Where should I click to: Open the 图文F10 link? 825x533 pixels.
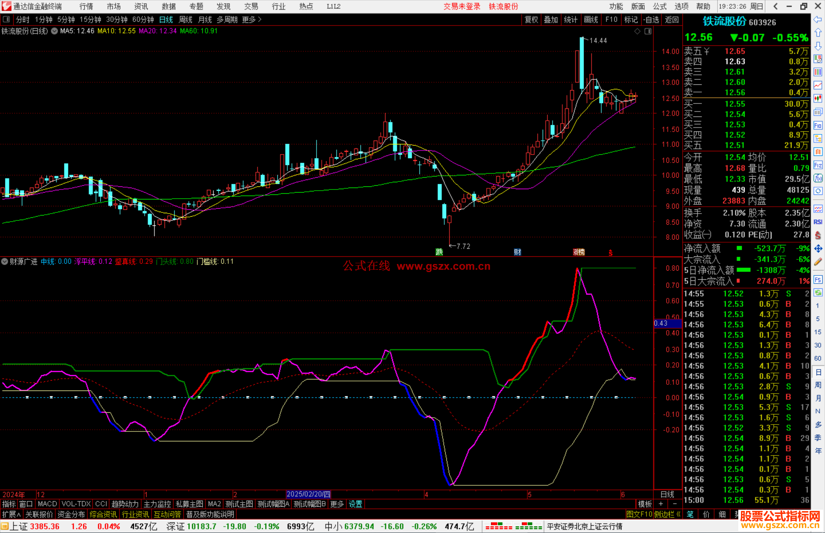pos(639,514)
